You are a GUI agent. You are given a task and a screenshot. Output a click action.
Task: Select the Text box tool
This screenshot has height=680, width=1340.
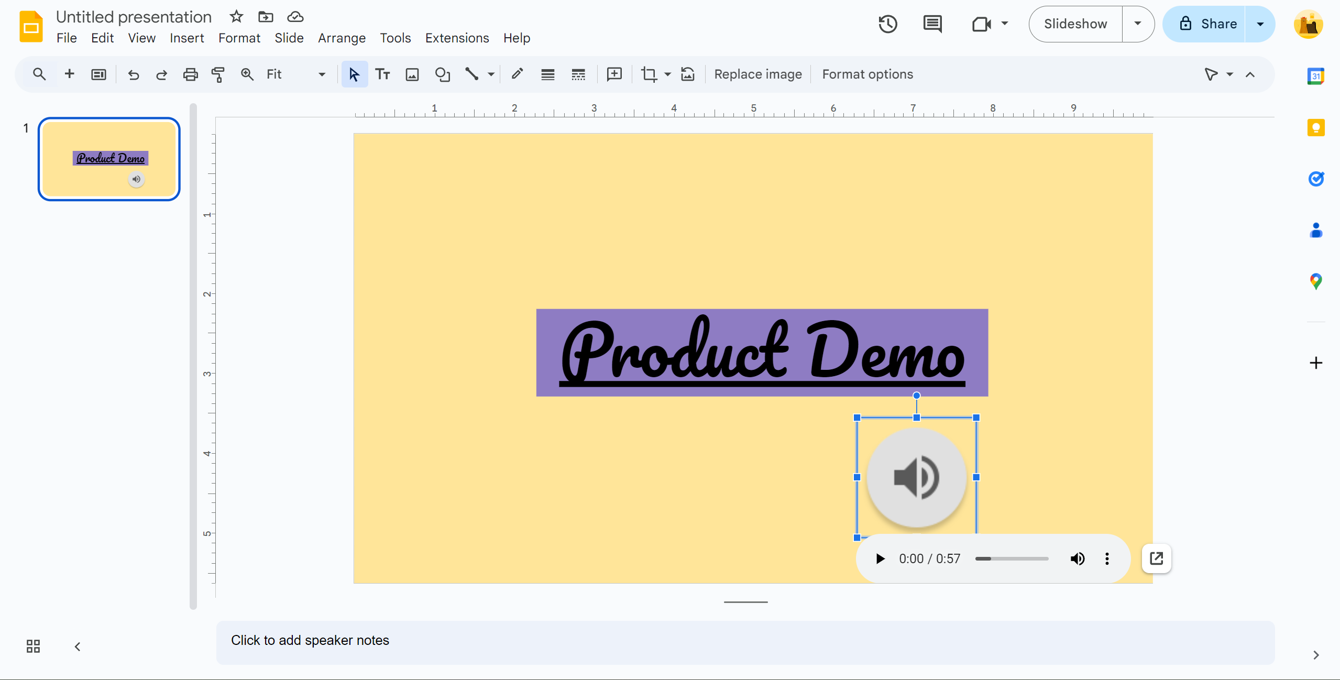tap(383, 74)
